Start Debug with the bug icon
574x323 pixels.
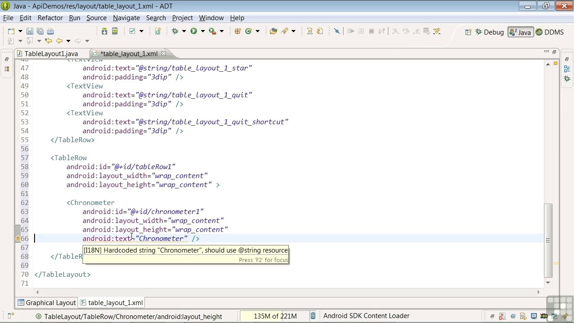pyautogui.click(x=175, y=31)
